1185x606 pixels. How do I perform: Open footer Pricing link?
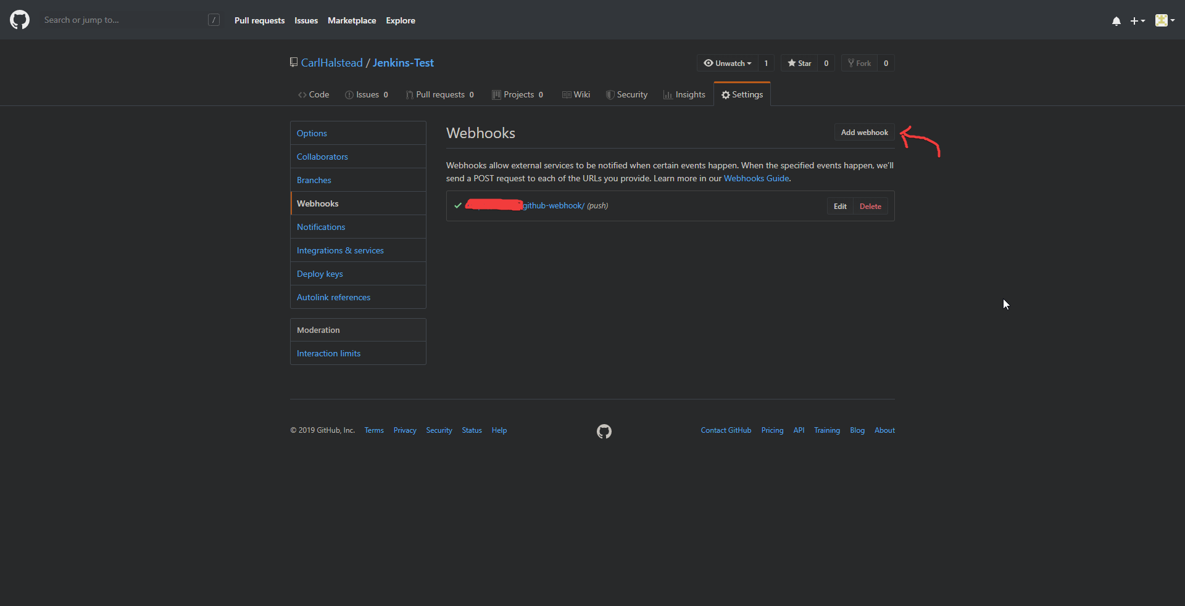[772, 430]
